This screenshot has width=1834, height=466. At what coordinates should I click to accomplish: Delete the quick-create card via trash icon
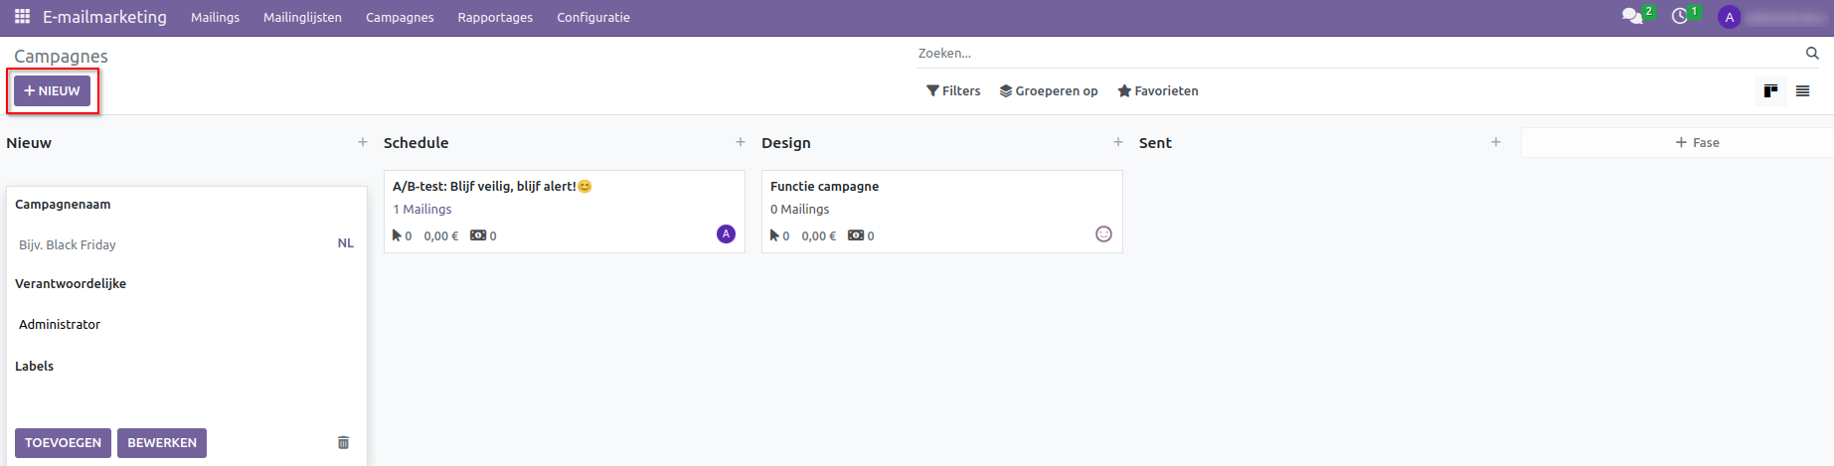[x=343, y=442]
